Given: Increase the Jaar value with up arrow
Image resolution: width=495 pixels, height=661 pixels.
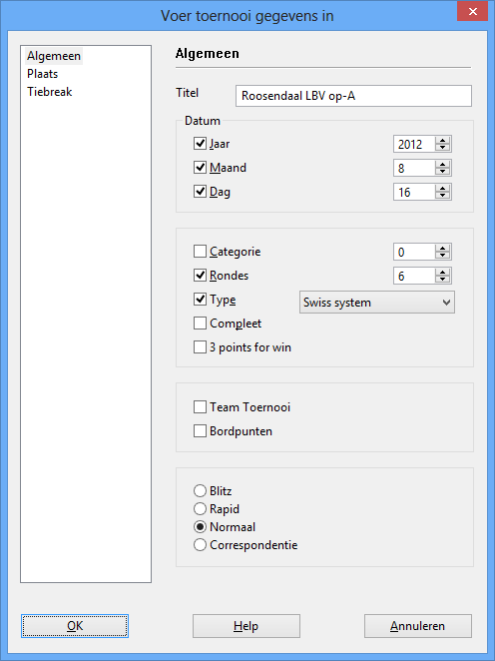Looking at the screenshot, I should 442,141.
